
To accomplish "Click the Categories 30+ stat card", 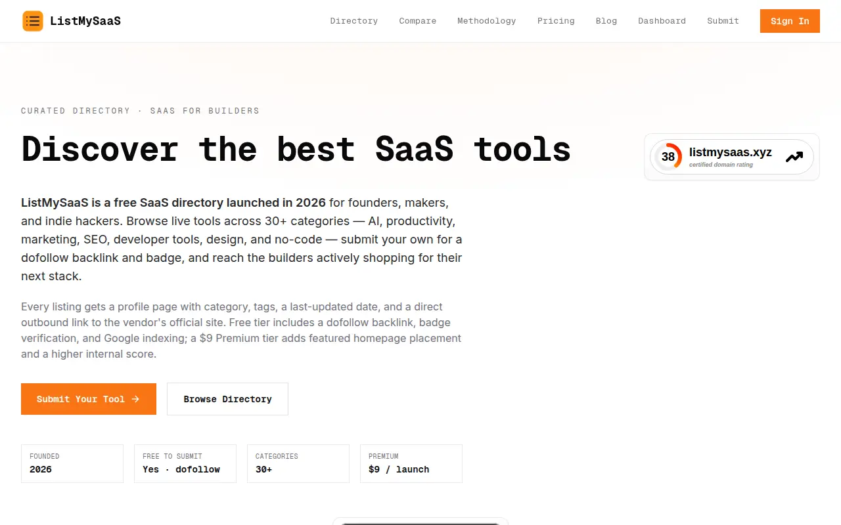I will [298, 463].
